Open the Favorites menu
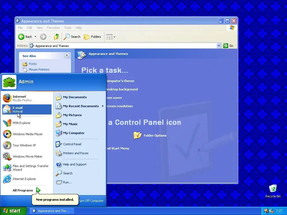The width and height of the screenshot is (287, 215). tap(54, 28)
